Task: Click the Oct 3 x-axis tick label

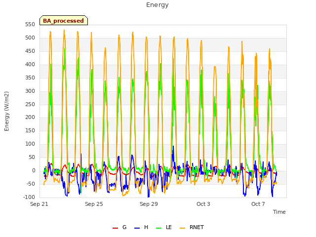Action: [203, 204]
